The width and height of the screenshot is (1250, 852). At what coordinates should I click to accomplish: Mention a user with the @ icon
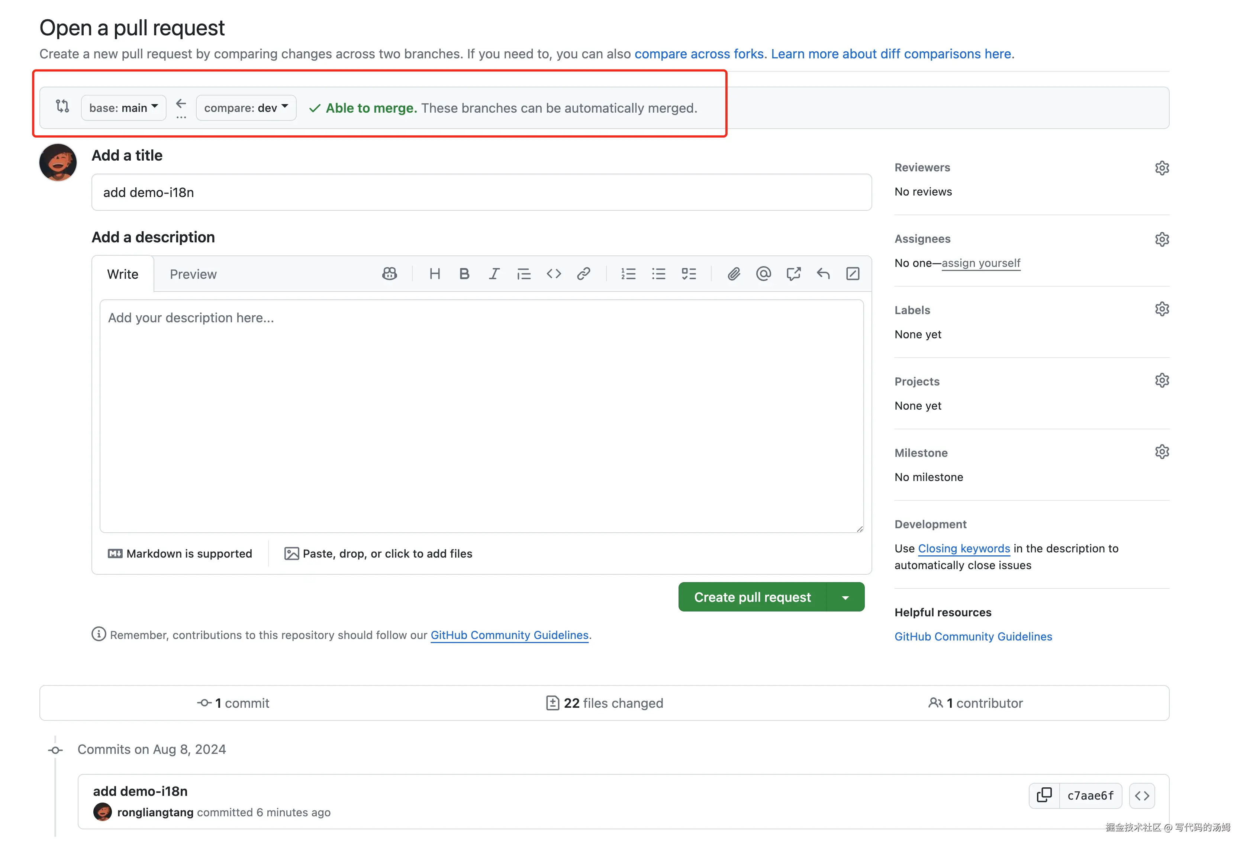(x=763, y=274)
